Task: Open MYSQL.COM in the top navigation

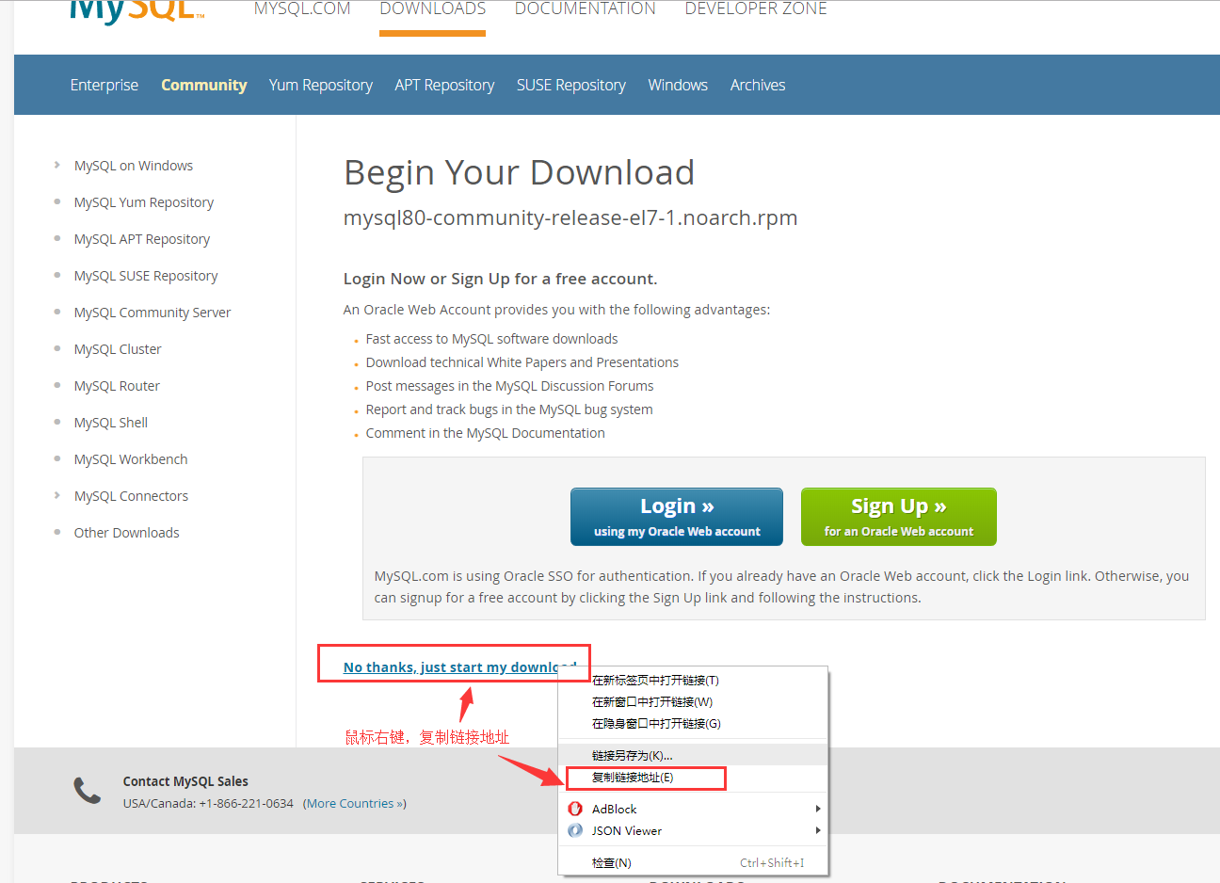Action: coord(302,9)
